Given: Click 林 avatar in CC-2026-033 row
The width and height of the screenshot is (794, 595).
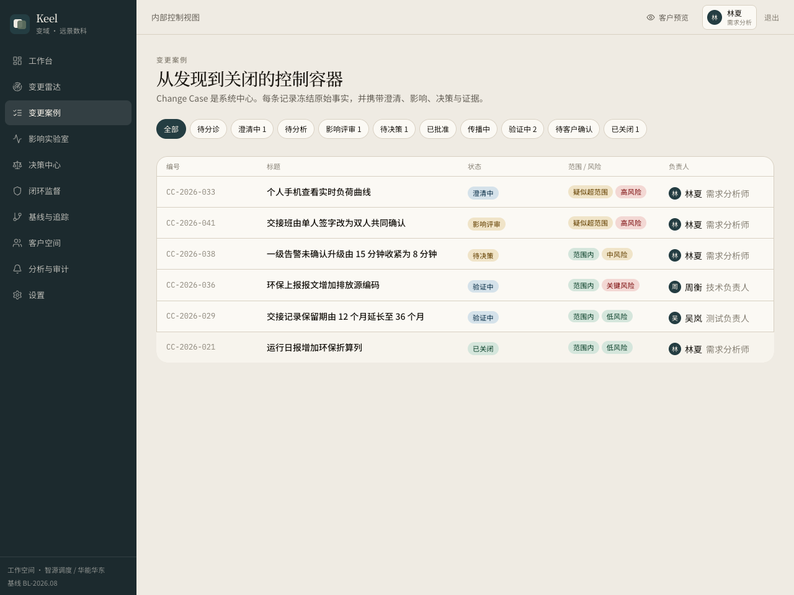Looking at the screenshot, I should (x=675, y=193).
